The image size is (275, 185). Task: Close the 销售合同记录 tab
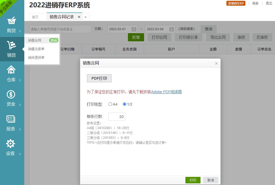(x=79, y=17)
